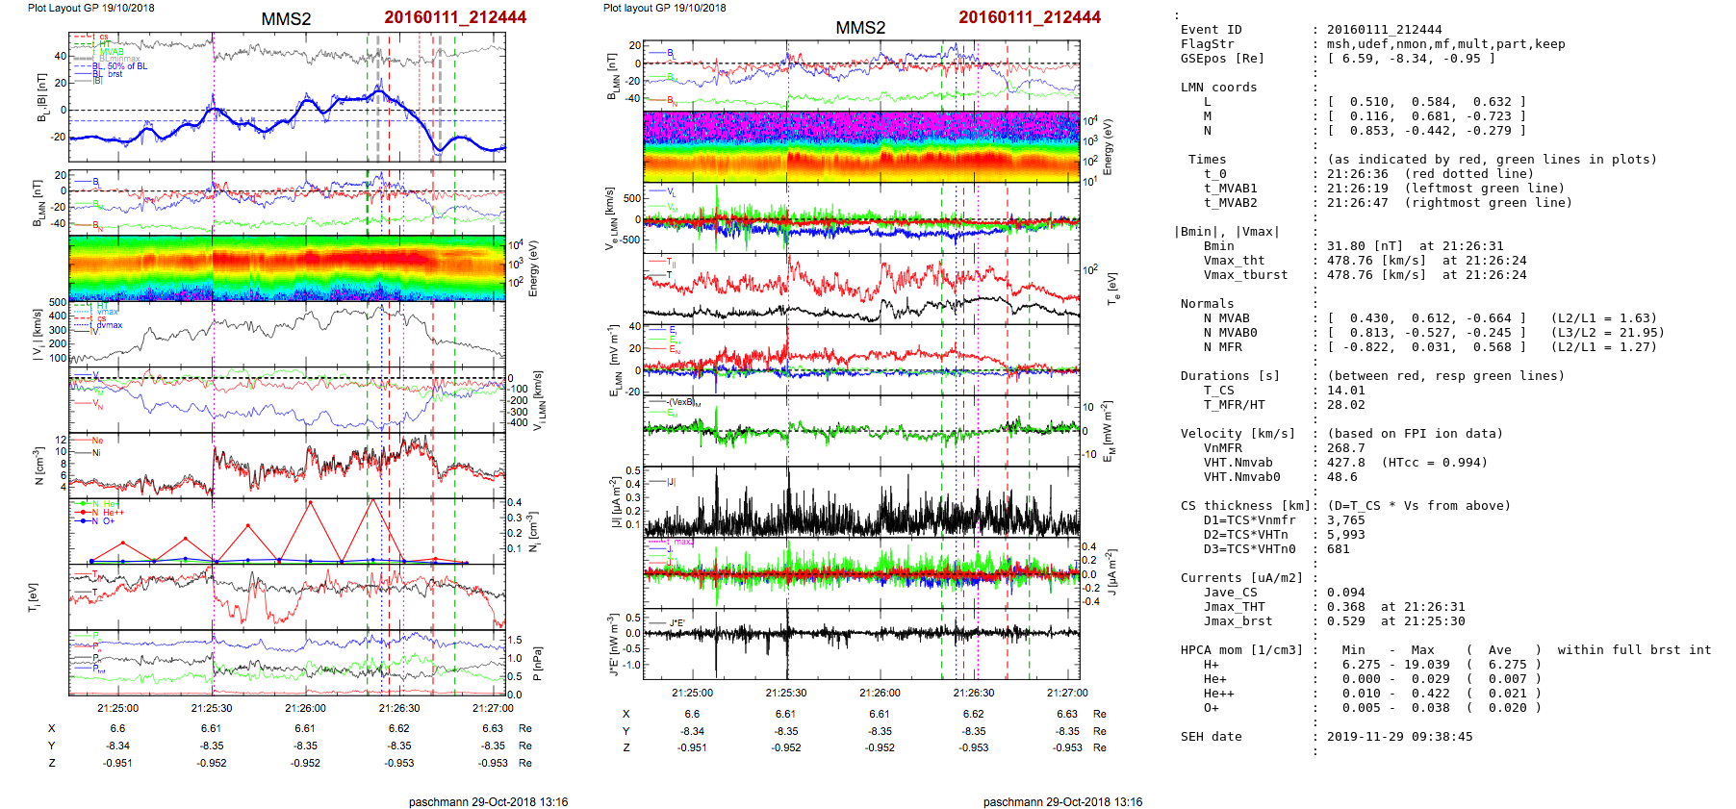Select the J*E' panel at the bottom right

coord(860,644)
